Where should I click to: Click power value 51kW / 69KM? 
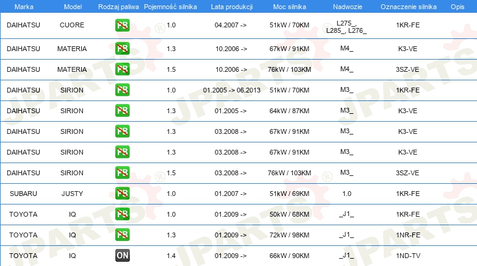pyautogui.click(x=289, y=194)
